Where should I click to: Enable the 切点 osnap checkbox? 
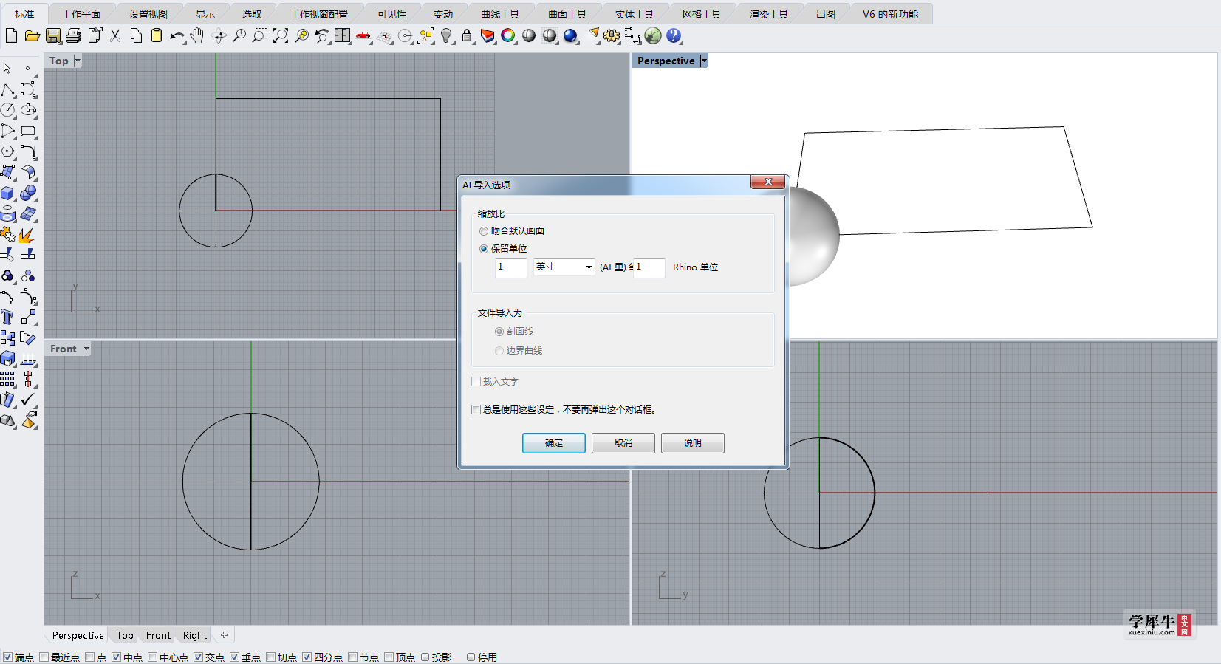(x=270, y=657)
